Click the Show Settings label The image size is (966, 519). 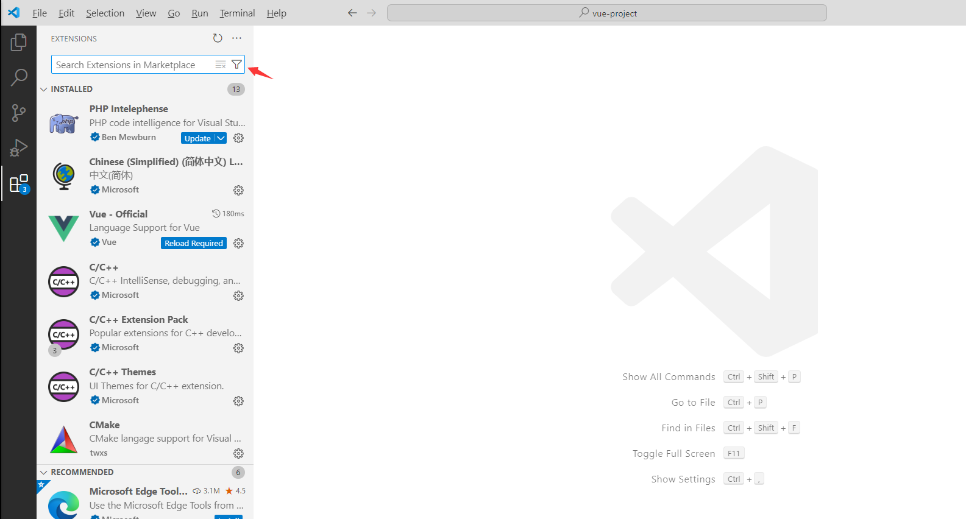point(683,479)
